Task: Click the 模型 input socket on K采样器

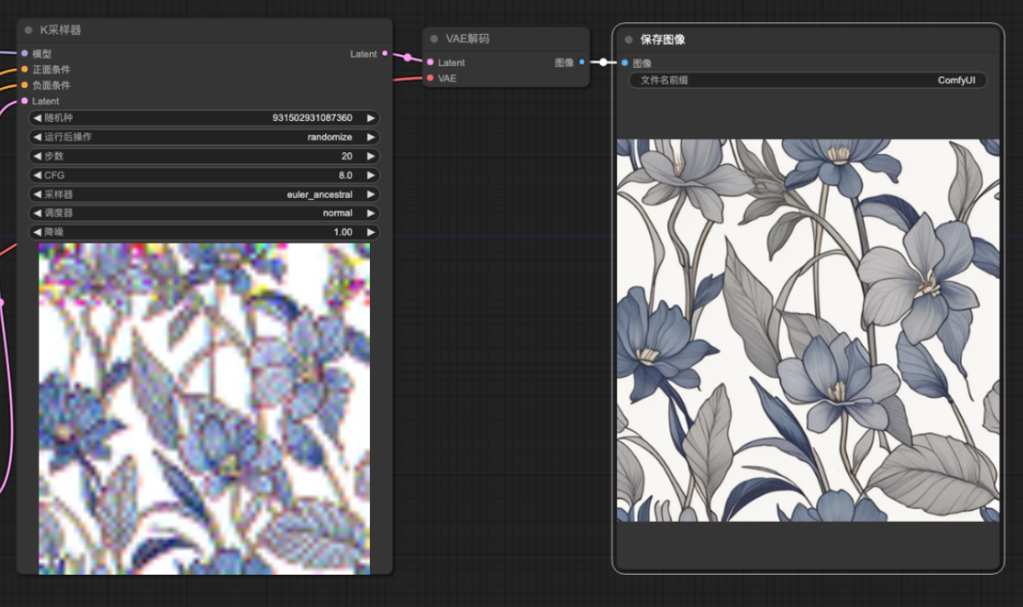Action: [25, 54]
